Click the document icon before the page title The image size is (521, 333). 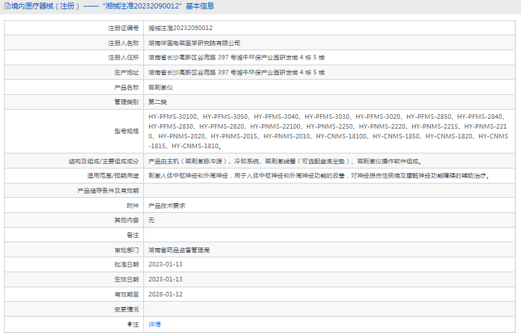tap(7, 6)
